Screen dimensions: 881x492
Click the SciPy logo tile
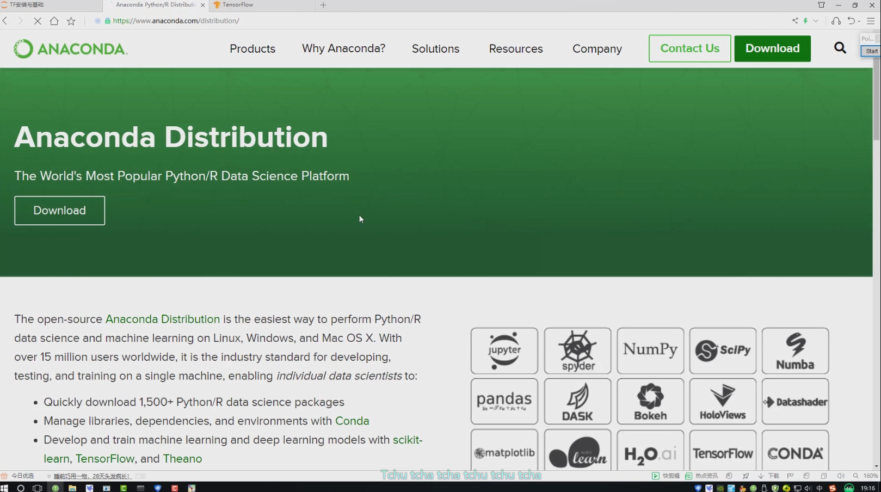[723, 351]
